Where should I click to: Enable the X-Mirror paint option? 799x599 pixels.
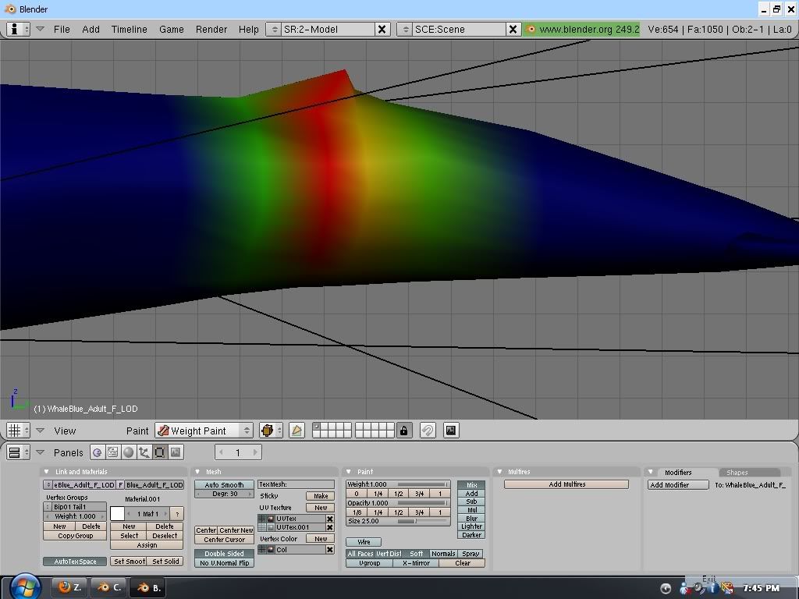416,563
